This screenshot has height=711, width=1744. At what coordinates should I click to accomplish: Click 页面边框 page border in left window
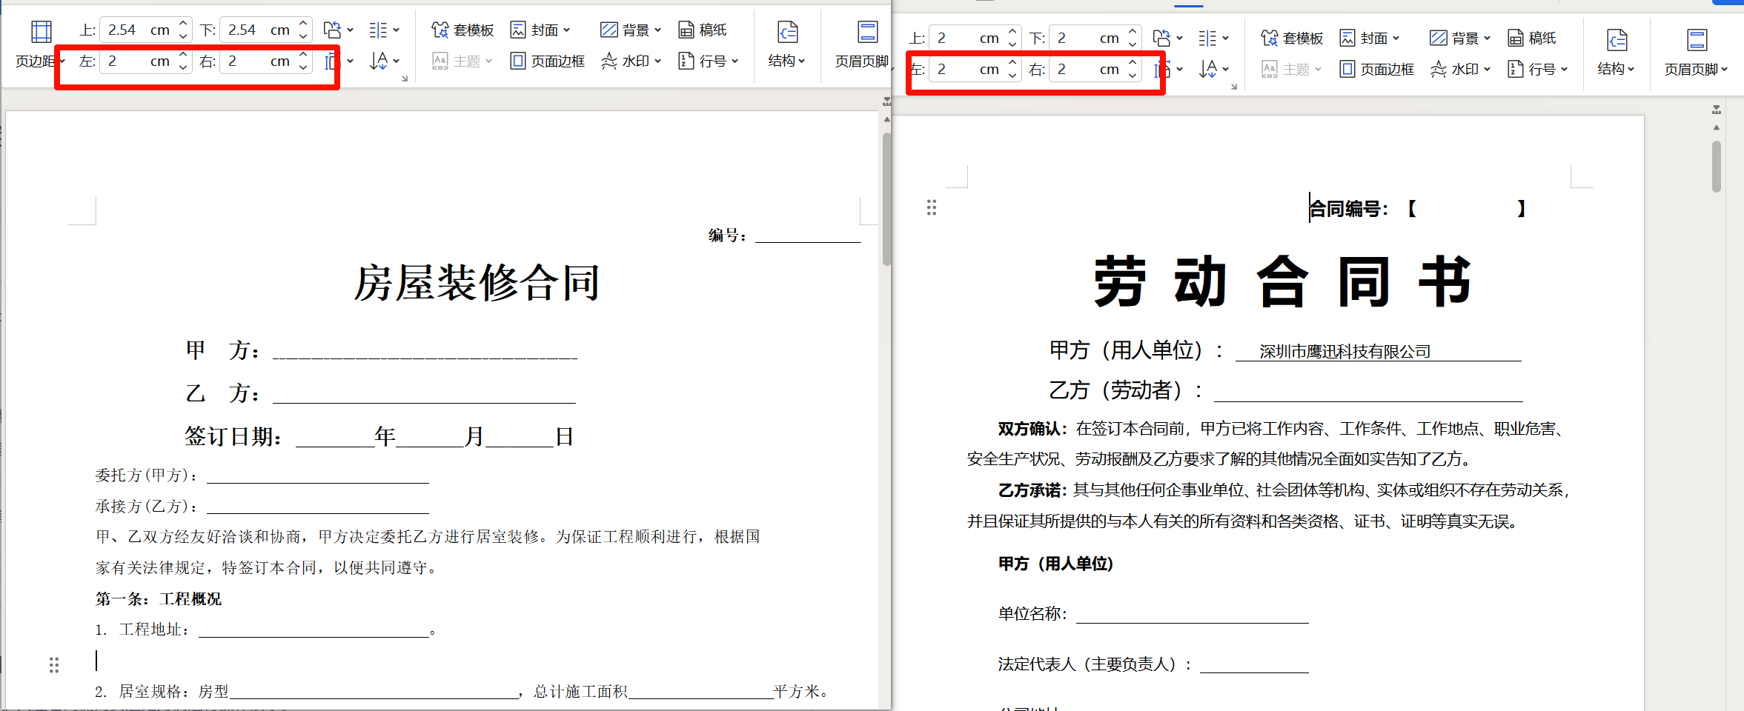click(548, 61)
